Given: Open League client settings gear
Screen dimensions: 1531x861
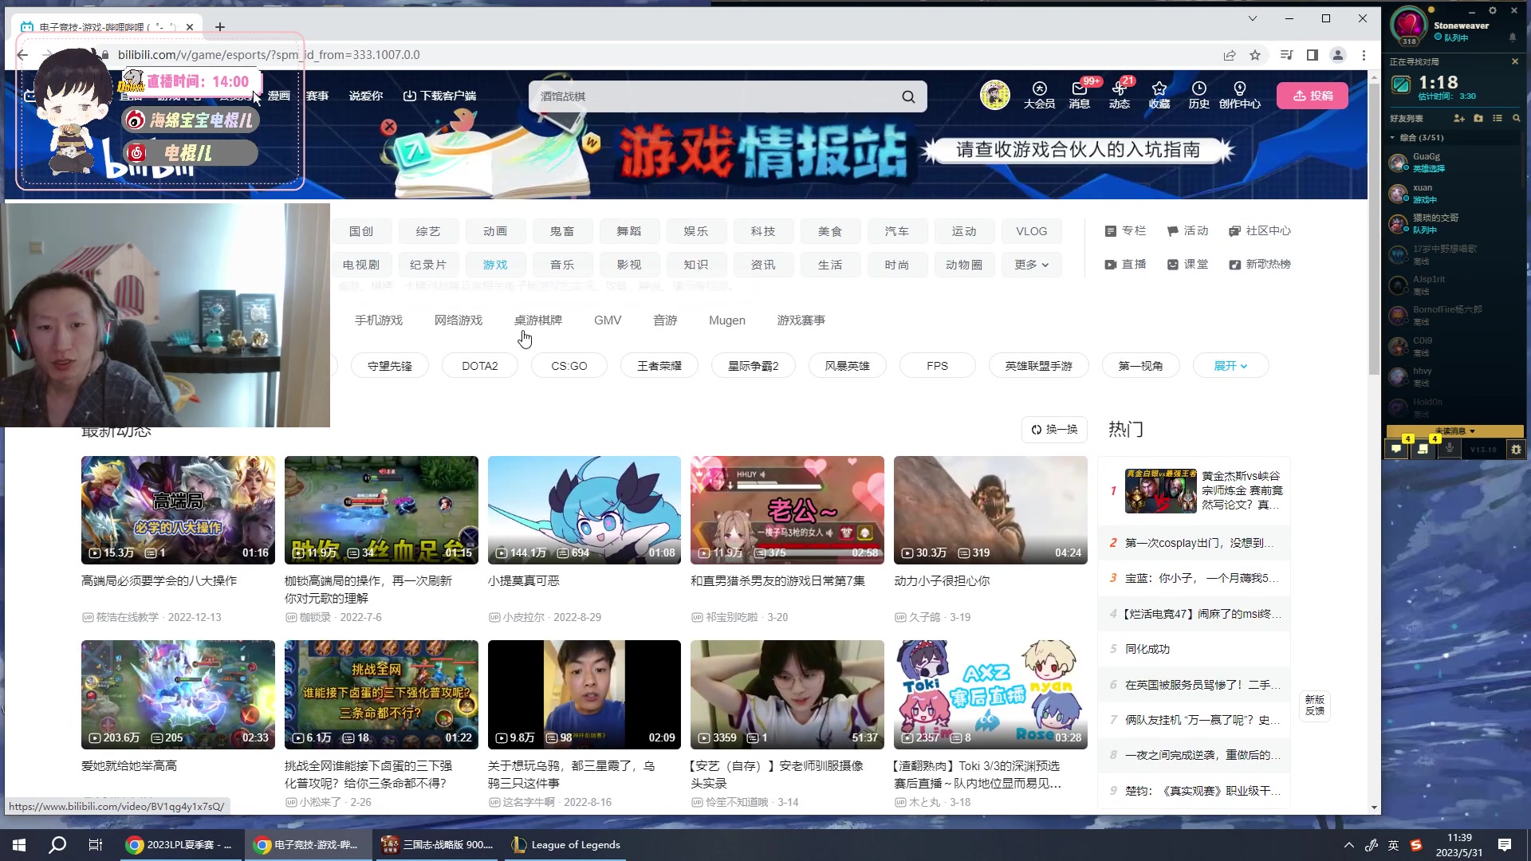Looking at the screenshot, I should (1493, 10).
